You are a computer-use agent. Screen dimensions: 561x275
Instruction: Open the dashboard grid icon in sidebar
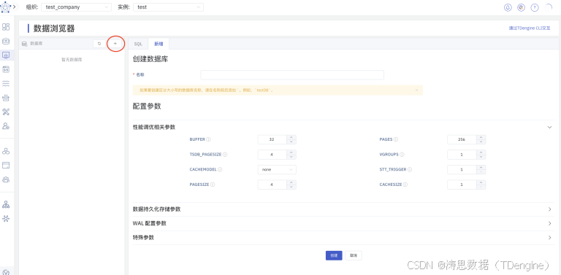(x=6, y=27)
